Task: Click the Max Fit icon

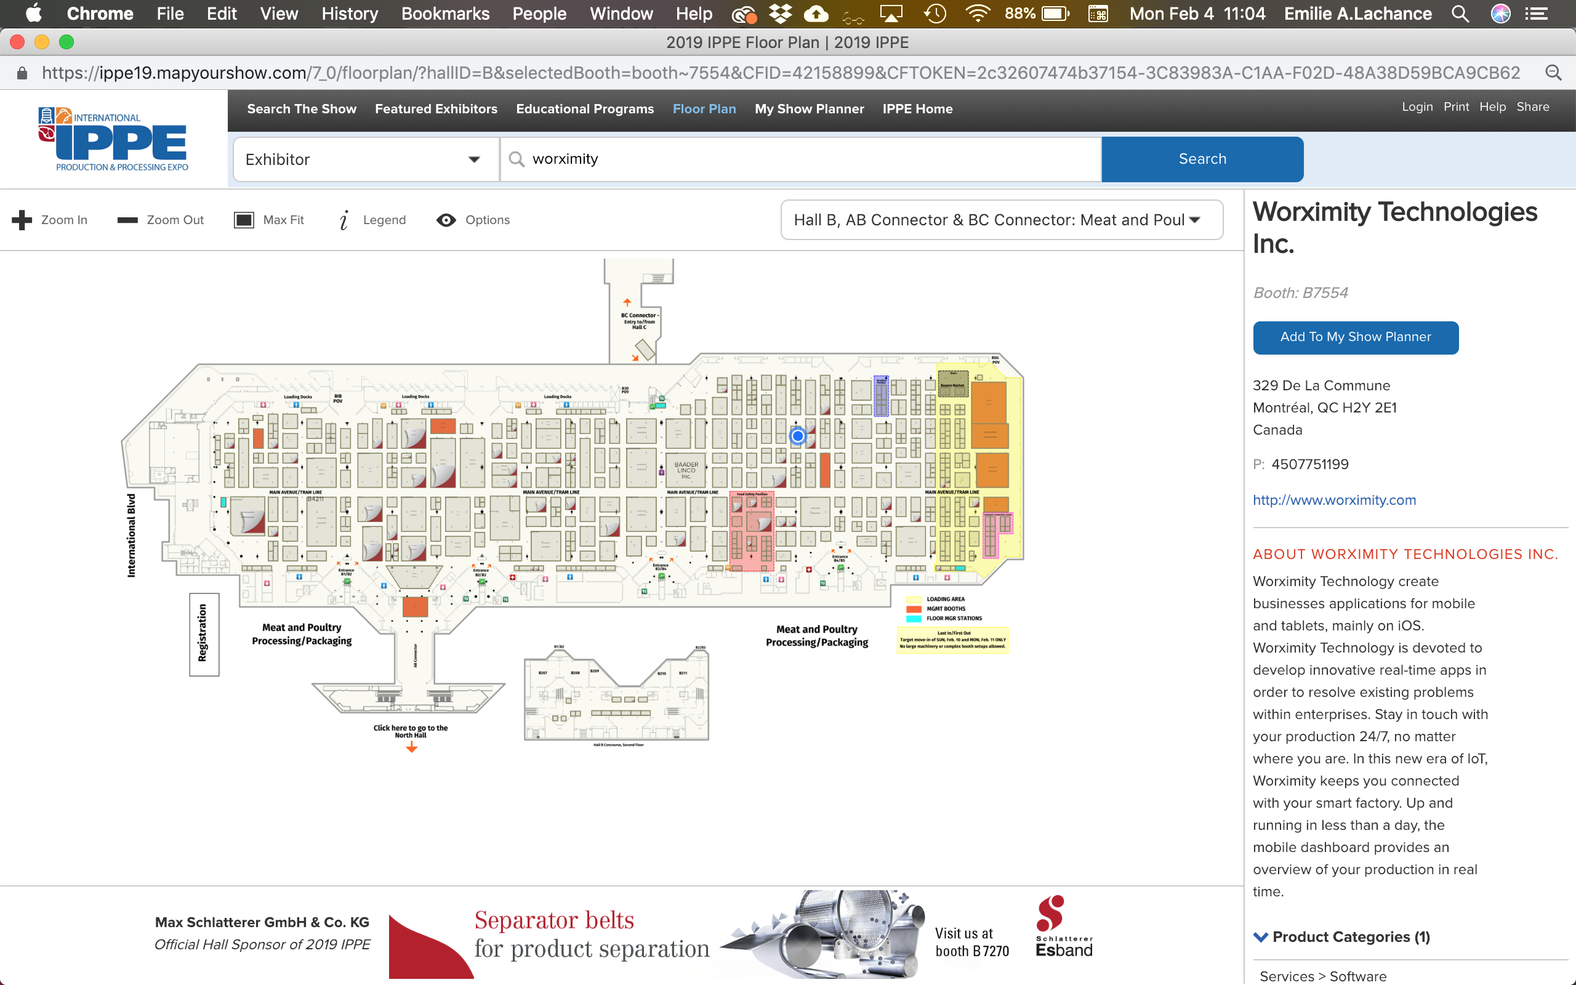Action: click(x=244, y=220)
